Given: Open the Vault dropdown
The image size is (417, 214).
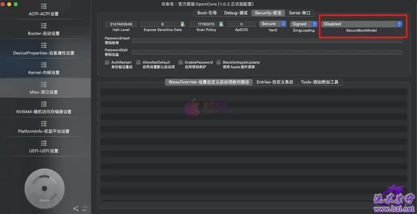Looking at the screenshot, I should tap(273, 24).
